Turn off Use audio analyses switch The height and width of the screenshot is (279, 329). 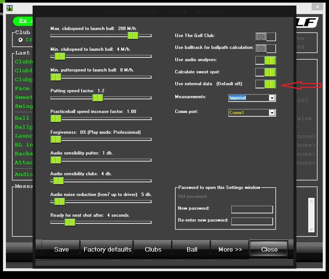point(265,60)
